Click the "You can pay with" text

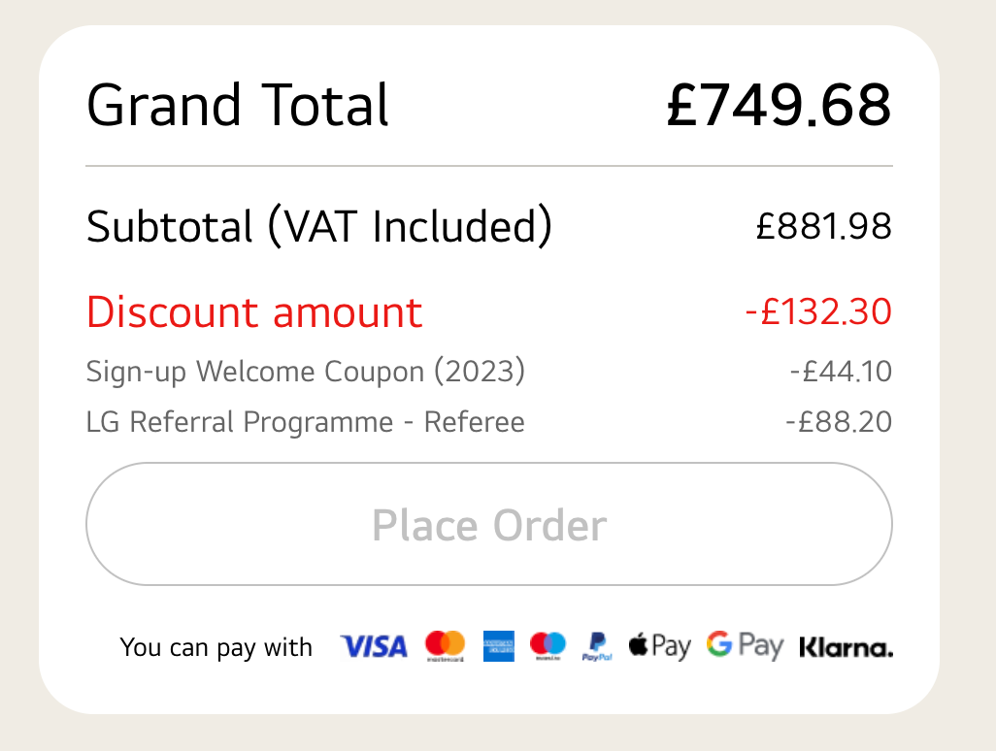click(216, 647)
